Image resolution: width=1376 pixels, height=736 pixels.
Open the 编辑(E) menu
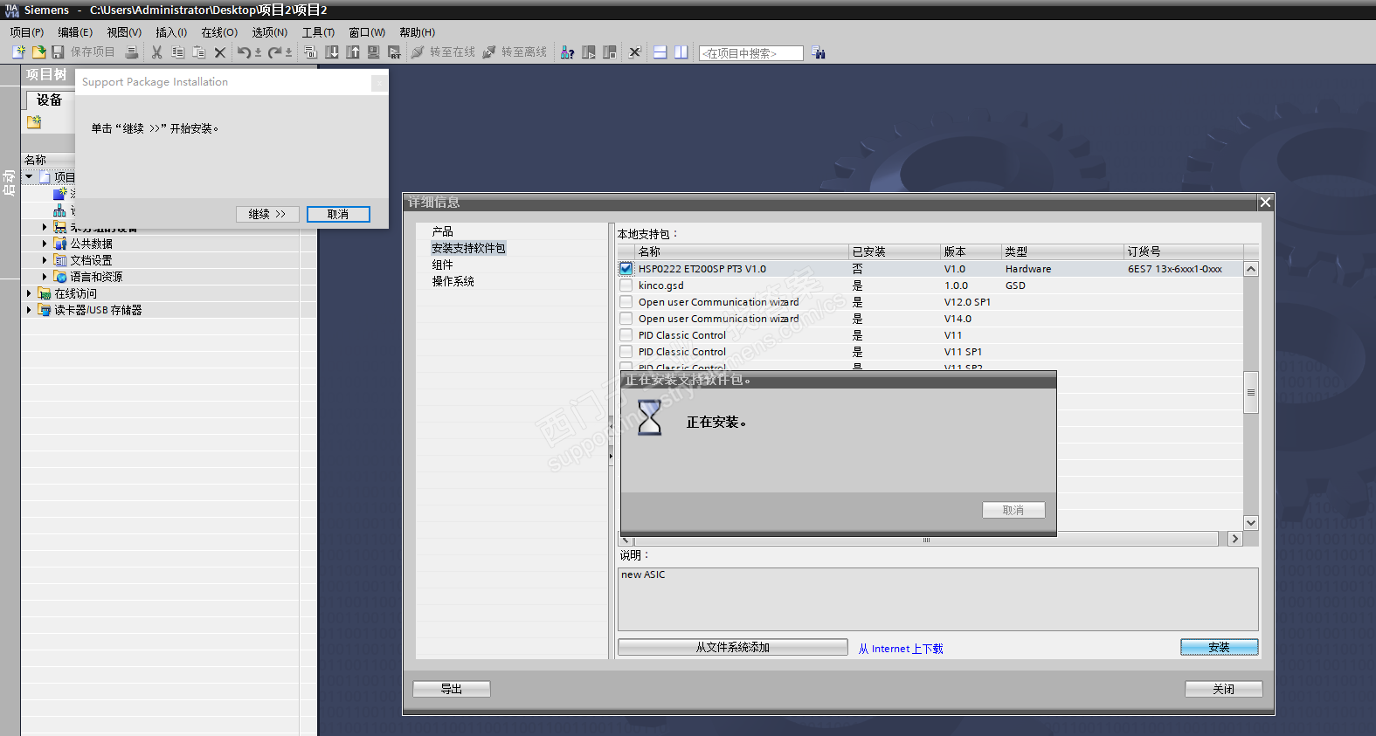click(x=75, y=32)
